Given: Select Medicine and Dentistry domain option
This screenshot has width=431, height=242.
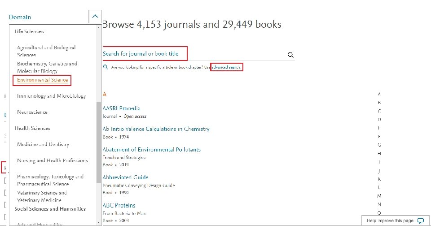Looking at the screenshot, I should pos(43,144).
